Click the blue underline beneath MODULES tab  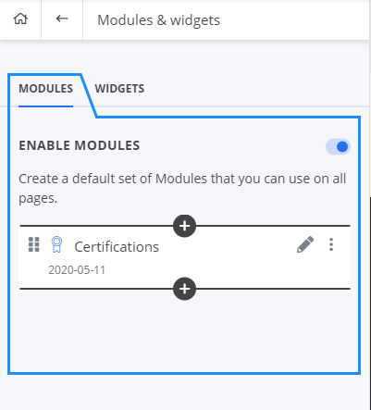[45, 106]
